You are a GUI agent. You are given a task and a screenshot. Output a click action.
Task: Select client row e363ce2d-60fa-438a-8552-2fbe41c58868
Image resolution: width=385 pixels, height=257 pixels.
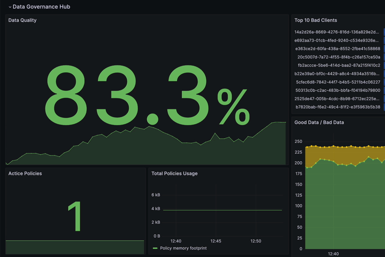coord(338,49)
